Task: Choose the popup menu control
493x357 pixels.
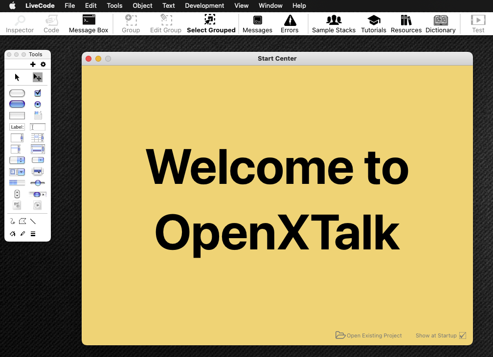Action: click(x=37, y=171)
